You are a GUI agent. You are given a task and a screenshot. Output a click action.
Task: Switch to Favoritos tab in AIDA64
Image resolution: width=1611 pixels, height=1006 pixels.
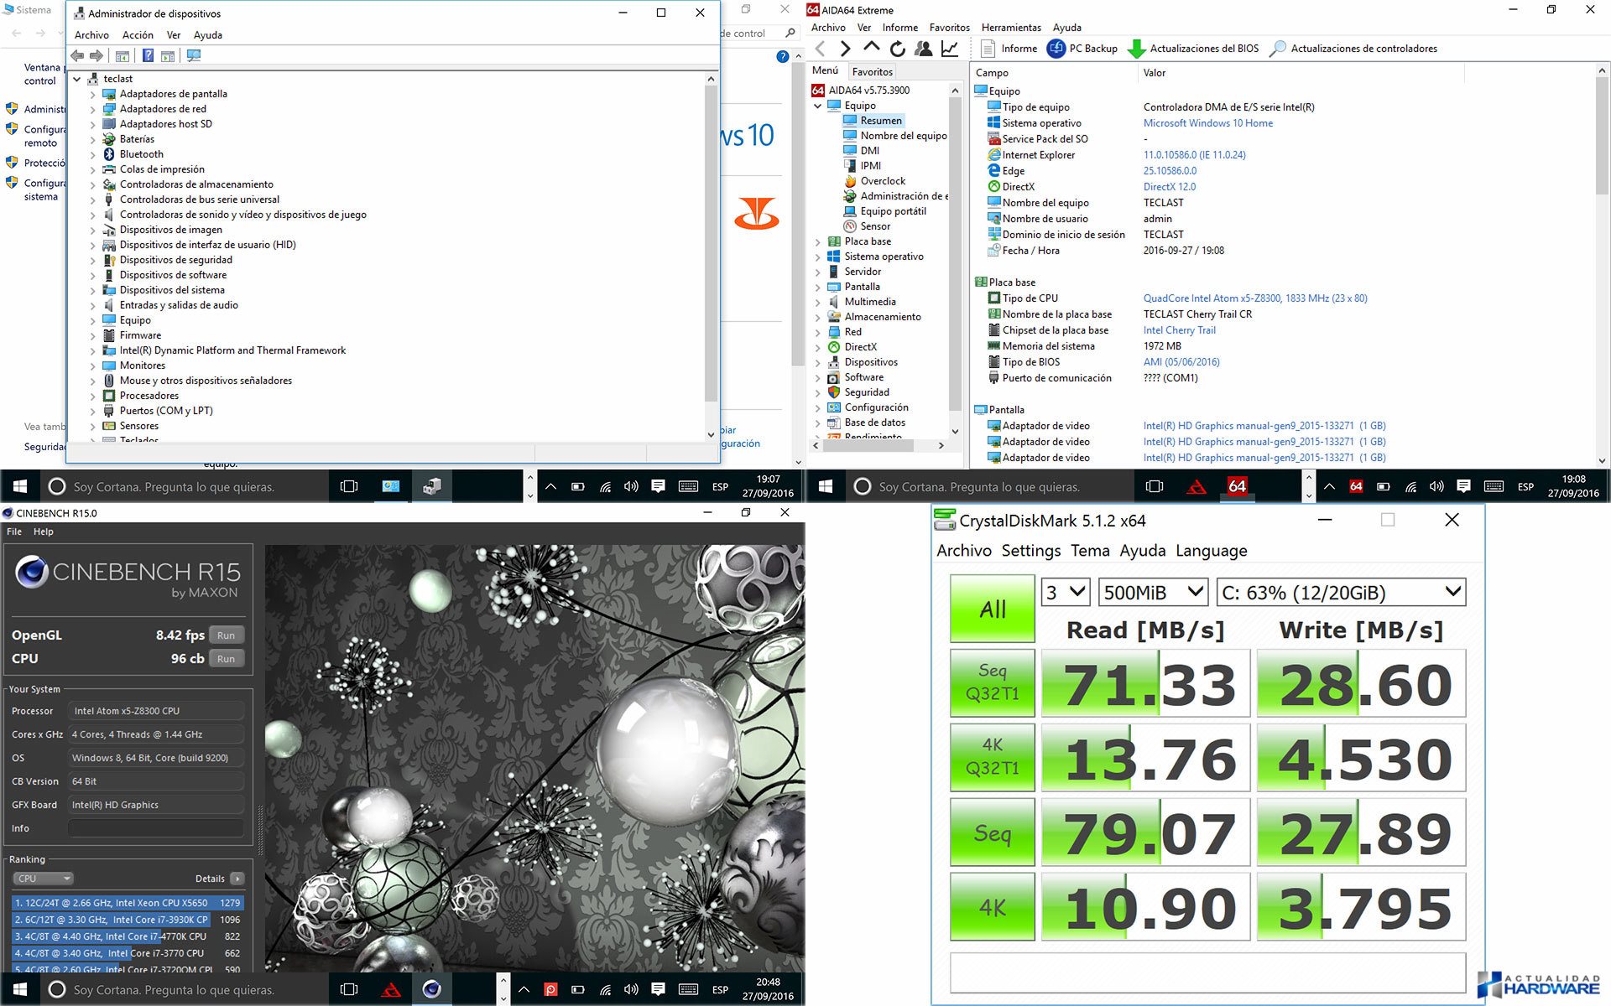click(x=872, y=72)
